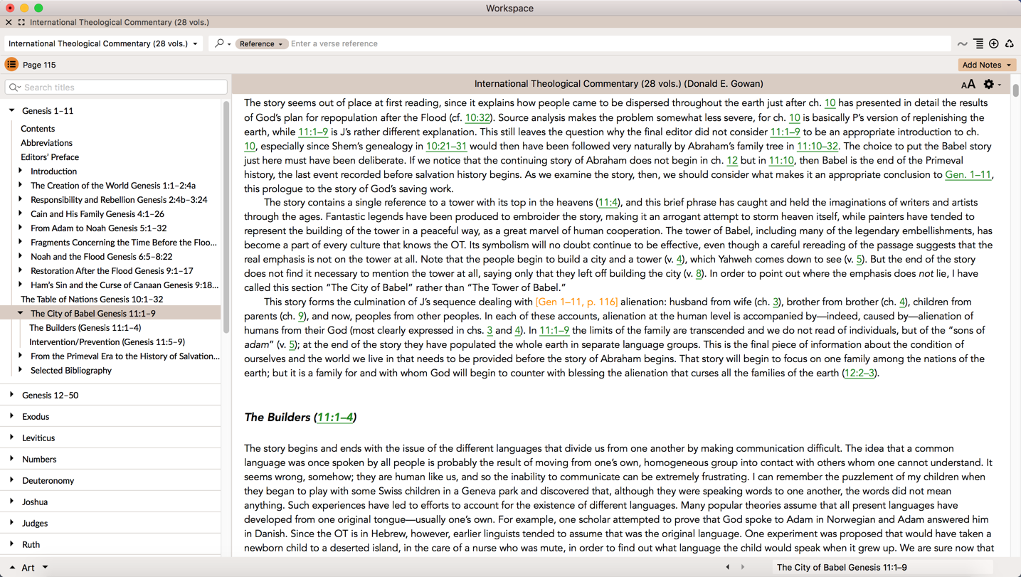The height and width of the screenshot is (577, 1021).
Task: Click the Page 115 indicator
Action: point(39,65)
